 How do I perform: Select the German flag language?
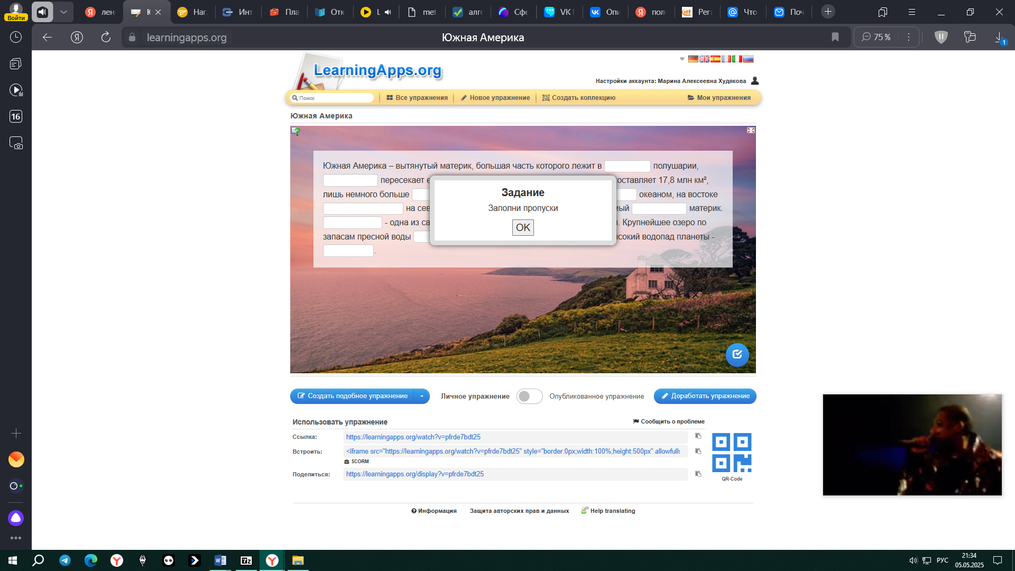(693, 59)
